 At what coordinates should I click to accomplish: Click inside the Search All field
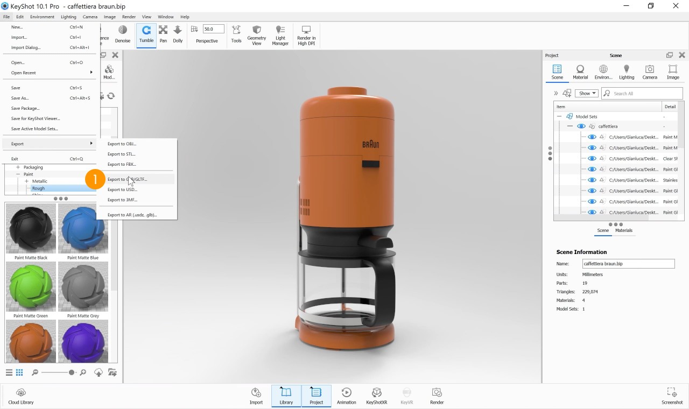(x=641, y=93)
